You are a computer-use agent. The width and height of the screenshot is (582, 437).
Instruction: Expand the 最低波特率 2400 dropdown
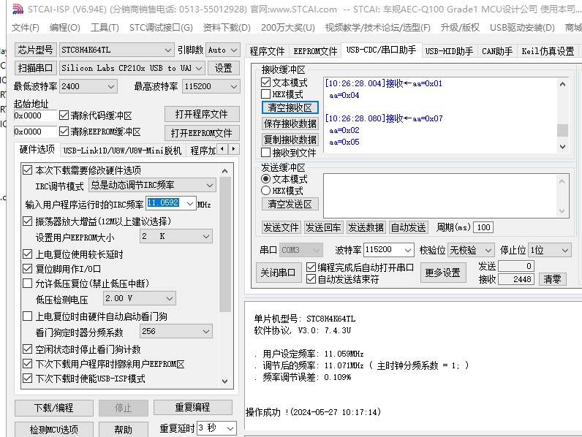coord(111,86)
